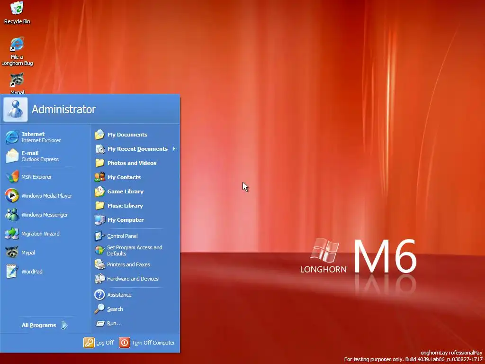Click the All Programs label
485x364 pixels.
point(39,325)
